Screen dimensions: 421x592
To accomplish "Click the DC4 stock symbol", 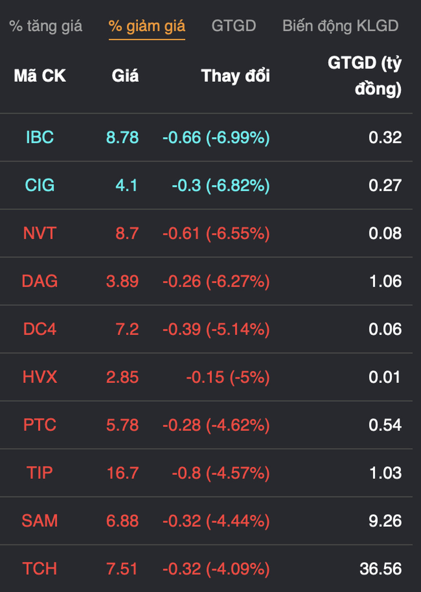I will pyautogui.click(x=40, y=329).
